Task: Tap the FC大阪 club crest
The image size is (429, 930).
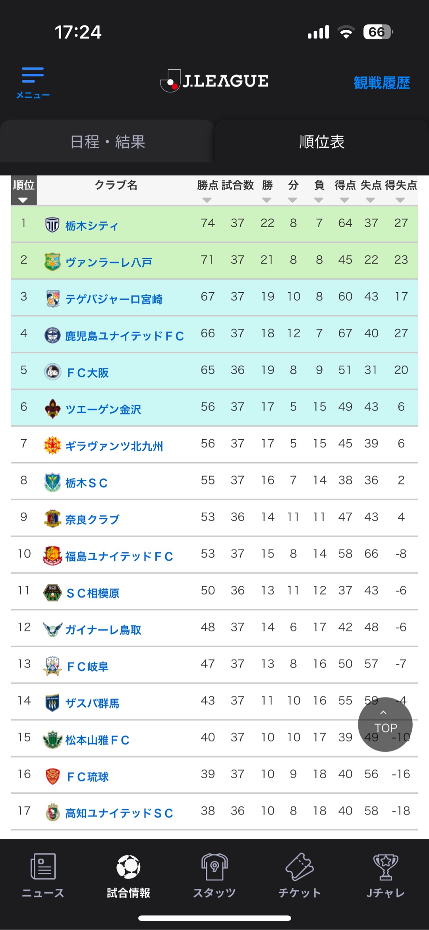Action: click(x=52, y=372)
